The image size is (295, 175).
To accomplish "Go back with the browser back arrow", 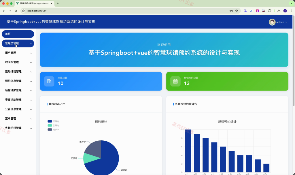I will [4, 11].
